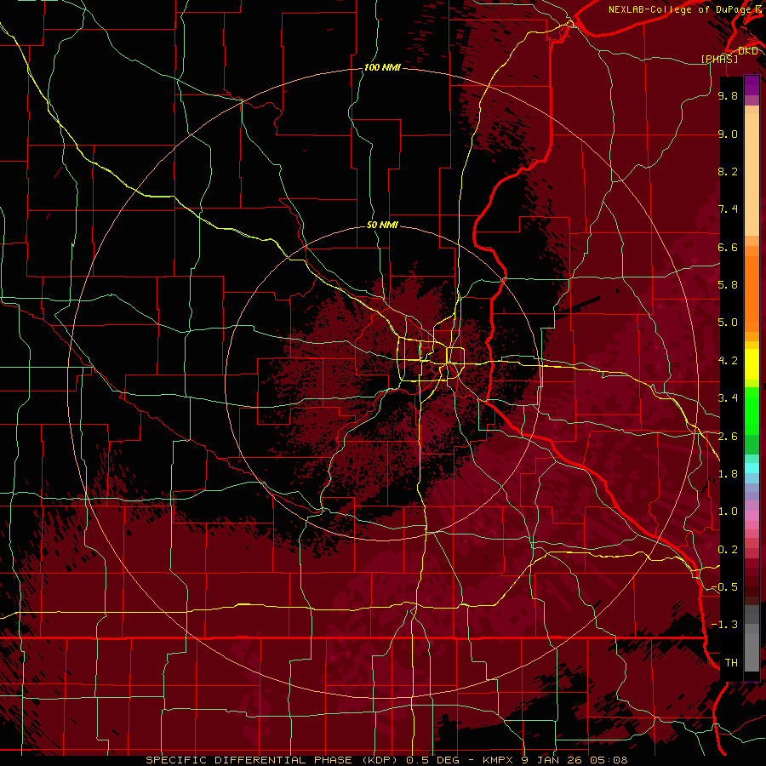The height and width of the screenshot is (766, 766).
Task: Click the bright yellow band of the color bar
Action: tap(752, 364)
